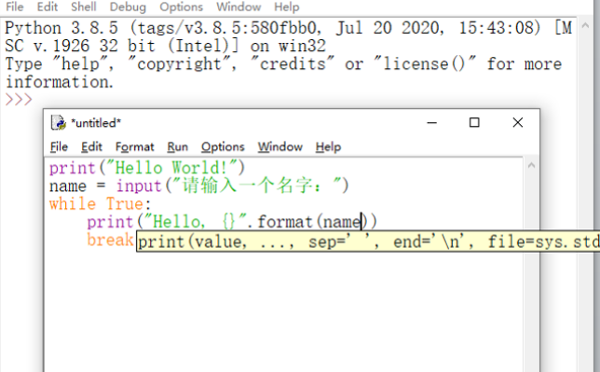
Task: Open the Run menu
Action: click(x=178, y=147)
